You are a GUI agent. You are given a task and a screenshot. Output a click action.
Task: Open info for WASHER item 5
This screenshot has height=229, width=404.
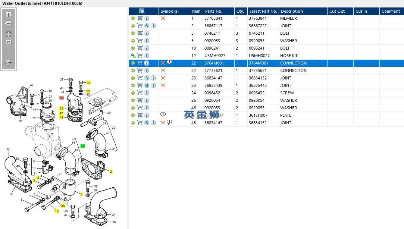(x=147, y=41)
